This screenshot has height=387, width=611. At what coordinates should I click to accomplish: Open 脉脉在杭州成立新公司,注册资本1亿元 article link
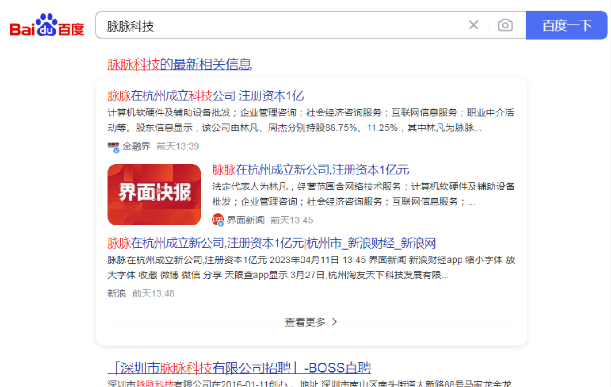click(310, 170)
